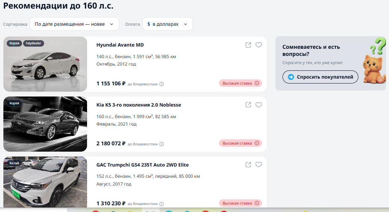
Task: Click 'Корея' tag on Kia K5 photo
Action: point(15,103)
